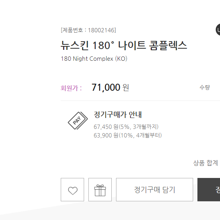Click the 71,000 member price

(x=106, y=87)
